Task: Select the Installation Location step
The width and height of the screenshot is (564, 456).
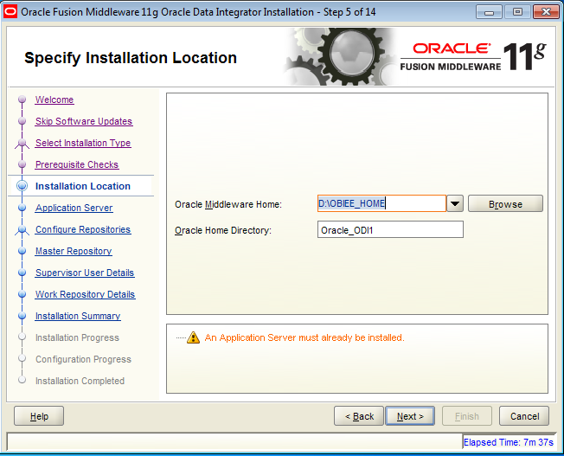Action: [x=83, y=186]
